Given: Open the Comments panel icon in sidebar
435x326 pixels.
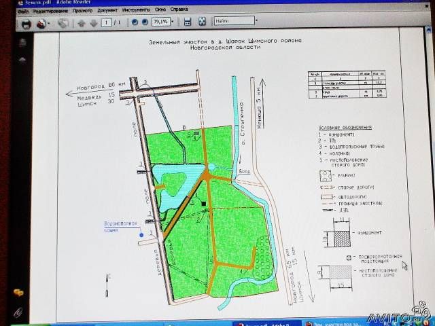Looking at the screenshot, I should pos(16,293).
